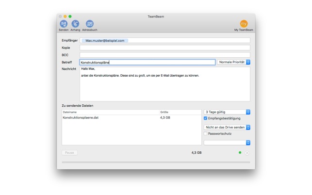Click the Senden toolbar icon
Viewport: 312px width, 195px height.
[x=64, y=24]
